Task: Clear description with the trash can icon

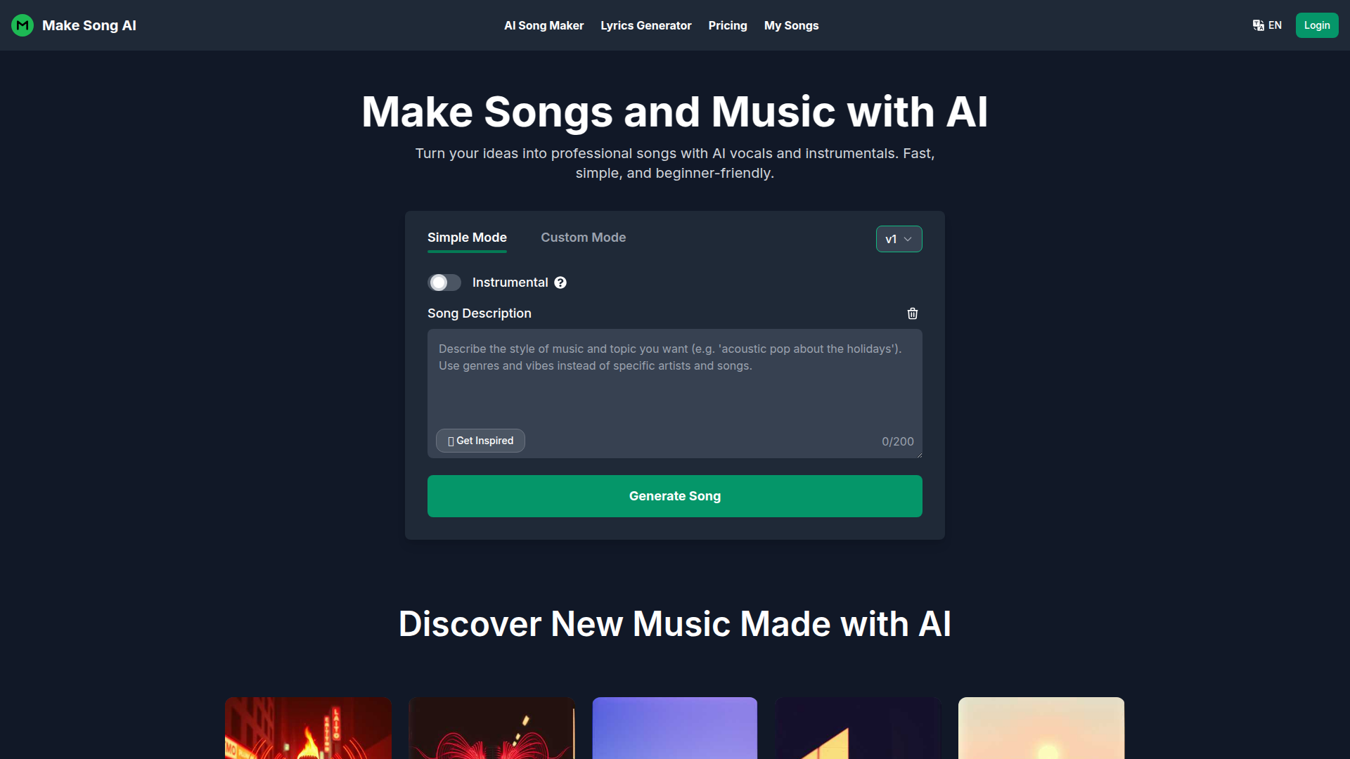Action: click(913, 313)
